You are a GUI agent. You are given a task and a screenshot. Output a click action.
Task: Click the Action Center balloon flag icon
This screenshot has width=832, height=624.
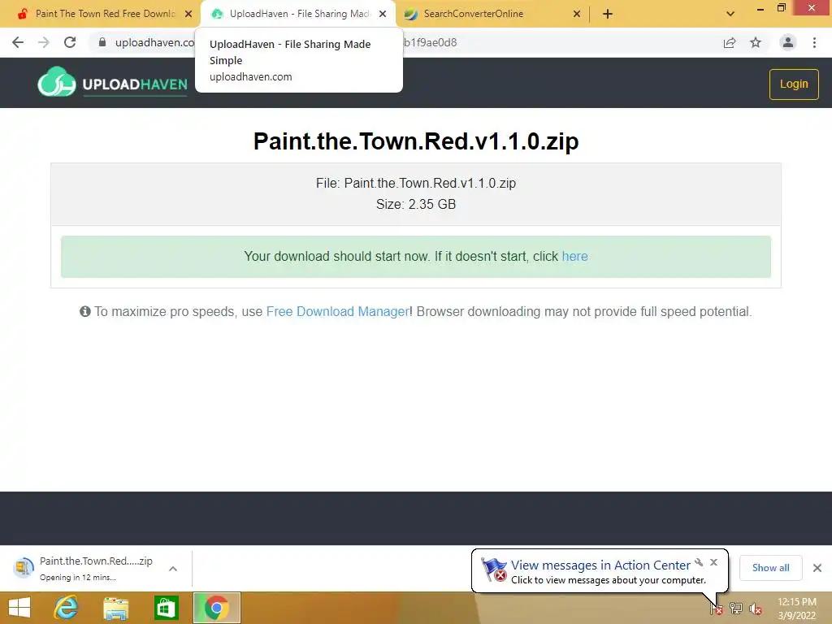tap(493, 570)
